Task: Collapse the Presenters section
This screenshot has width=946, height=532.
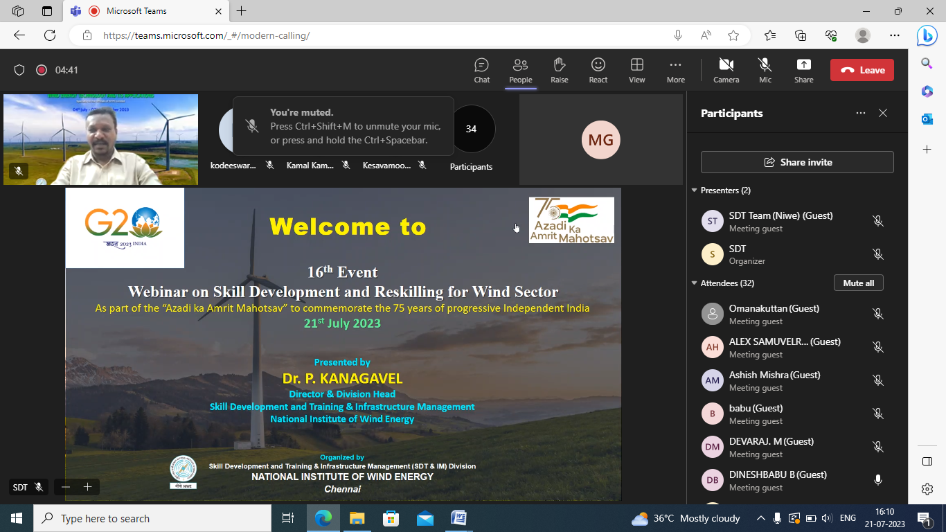Action: click(x=695, y=190)
